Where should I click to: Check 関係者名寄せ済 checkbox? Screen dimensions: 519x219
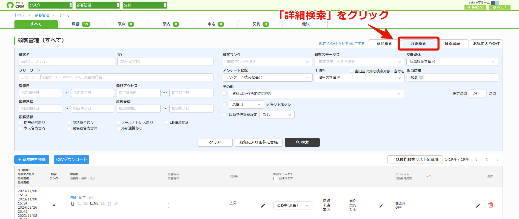tap(70, 128)
